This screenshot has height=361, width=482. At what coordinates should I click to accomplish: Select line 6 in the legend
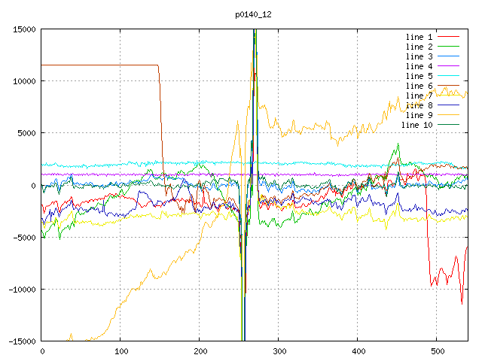(x=419, y=86)
